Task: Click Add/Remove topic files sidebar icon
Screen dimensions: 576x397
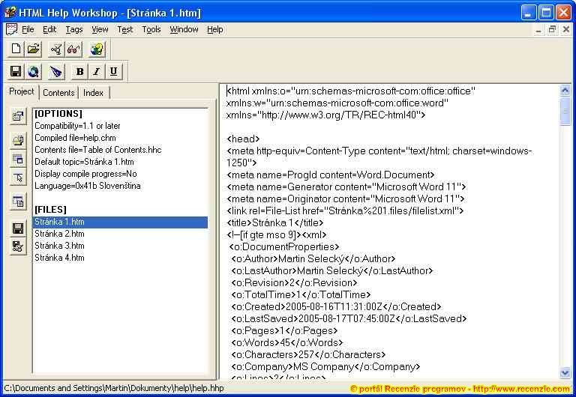Action: click(18, 140)
